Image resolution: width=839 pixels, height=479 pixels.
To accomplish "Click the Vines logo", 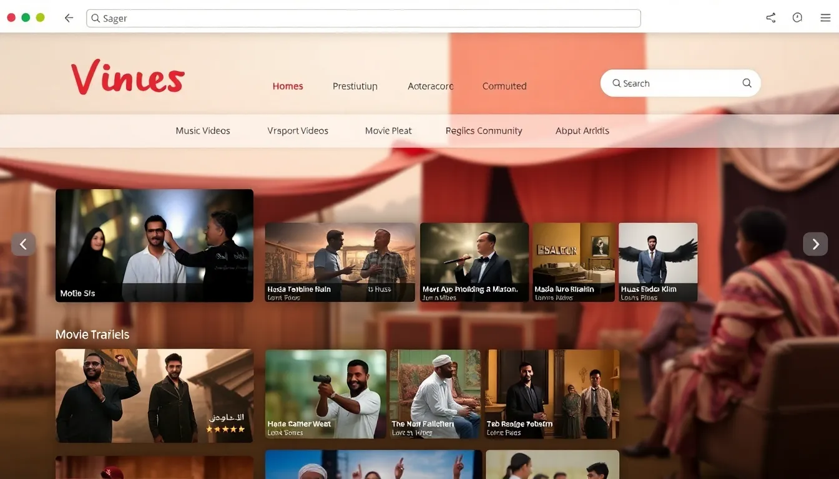I will pyautogui.click(x=128, y=78).
